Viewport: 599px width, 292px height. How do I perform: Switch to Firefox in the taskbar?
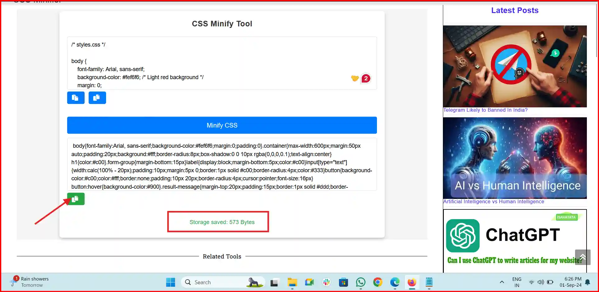pos(412,282)
